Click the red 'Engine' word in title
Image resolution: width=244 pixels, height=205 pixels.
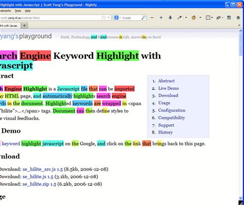coord(36,56)
